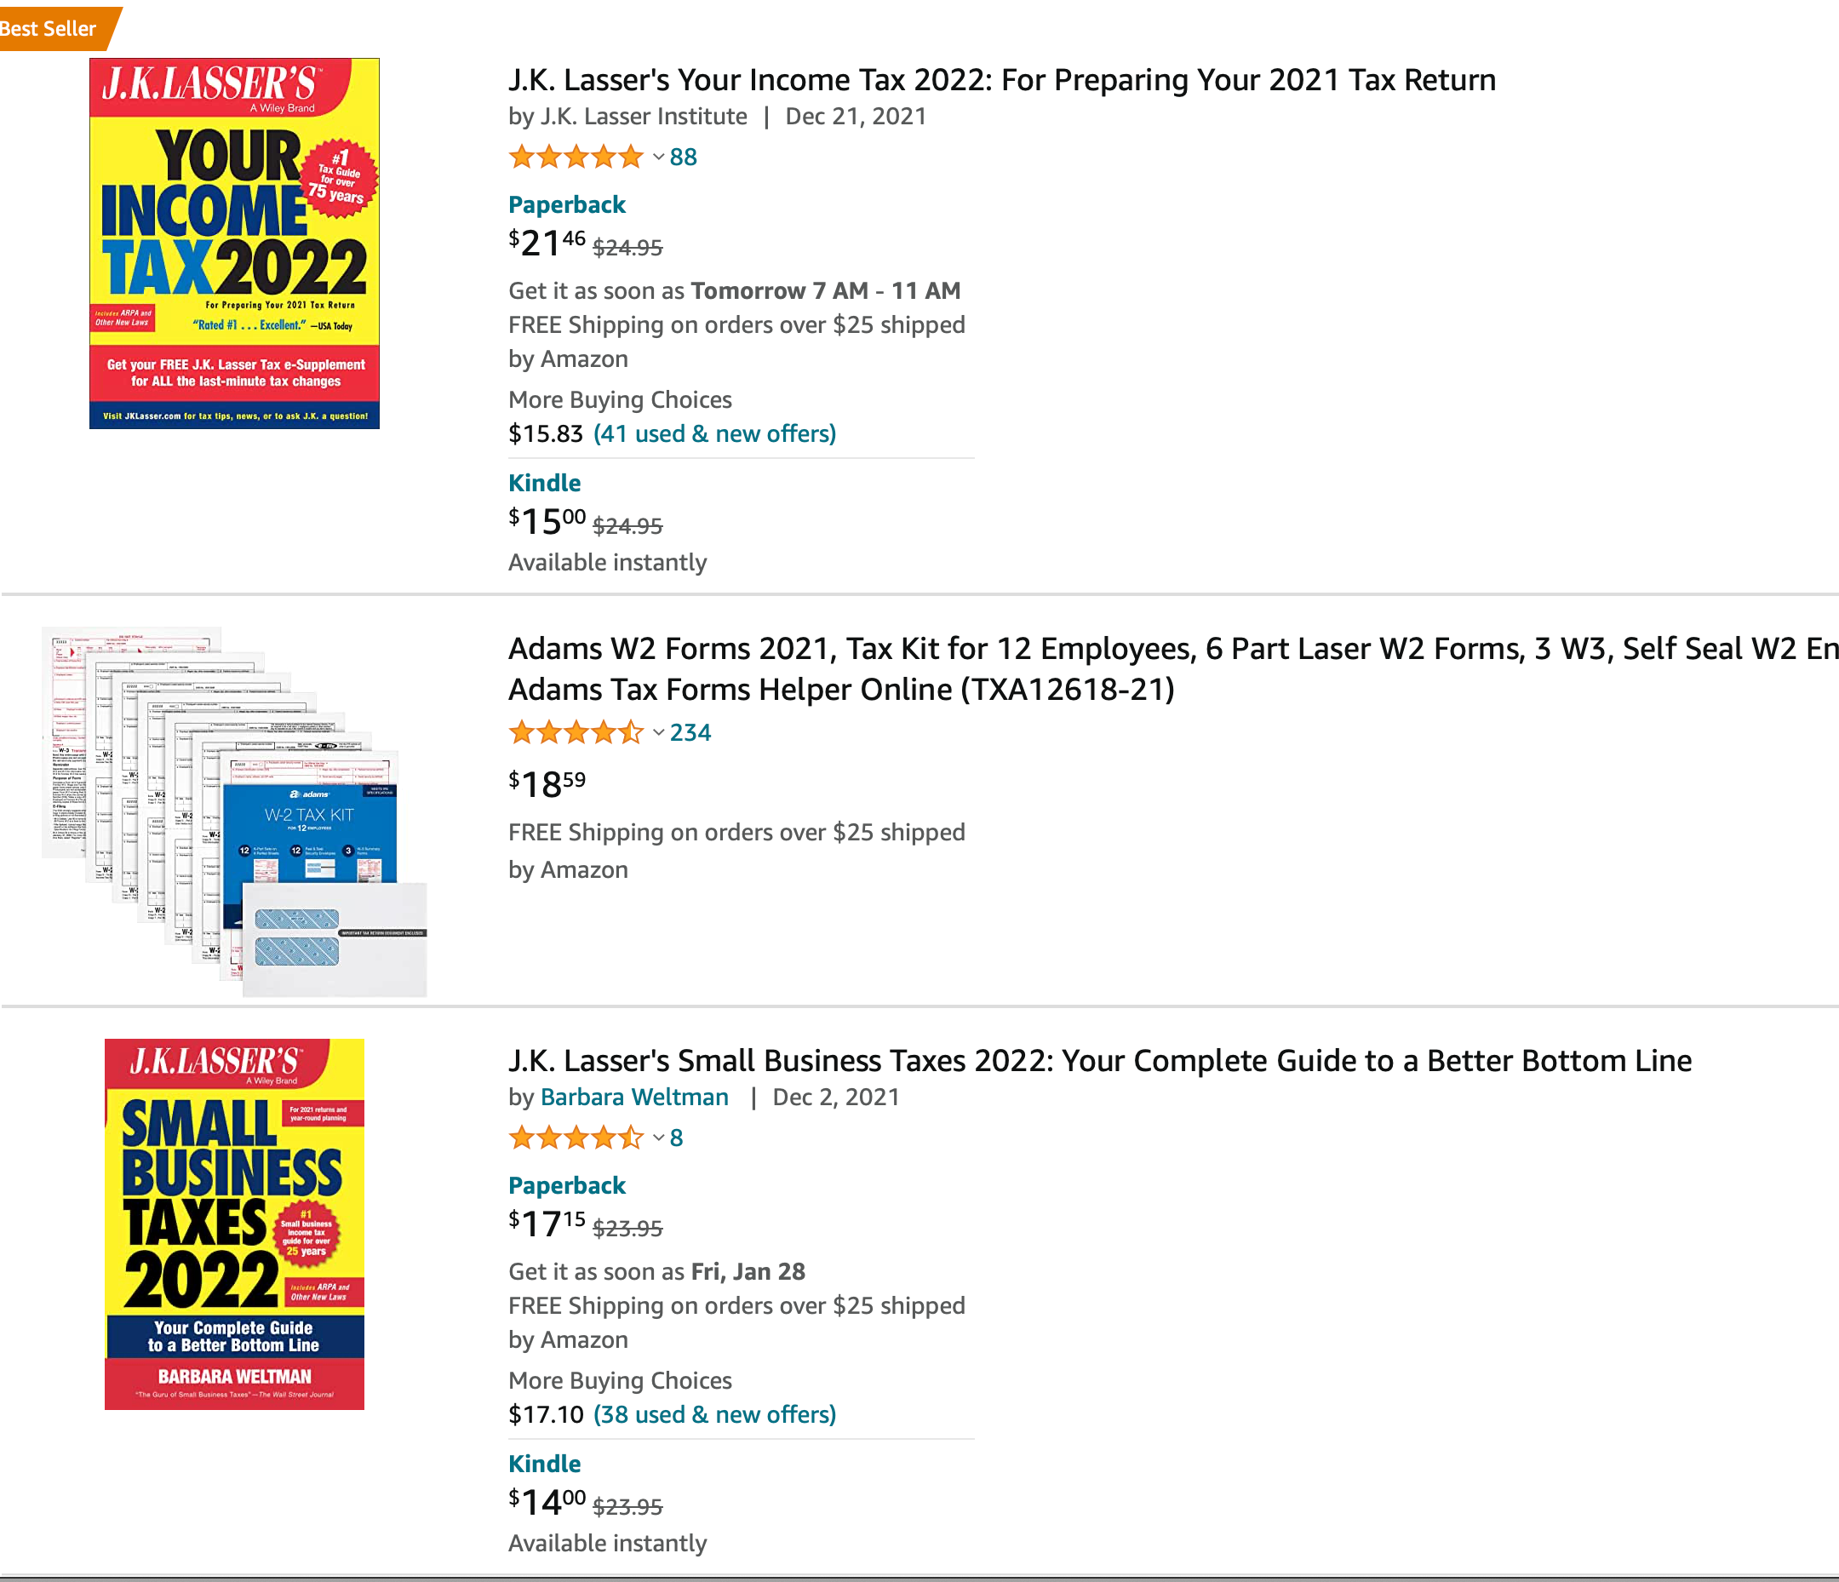Select Paperback format for Your Income Tax 2022
This screenshot has height=1582, width=1839.
coord(566,205)
